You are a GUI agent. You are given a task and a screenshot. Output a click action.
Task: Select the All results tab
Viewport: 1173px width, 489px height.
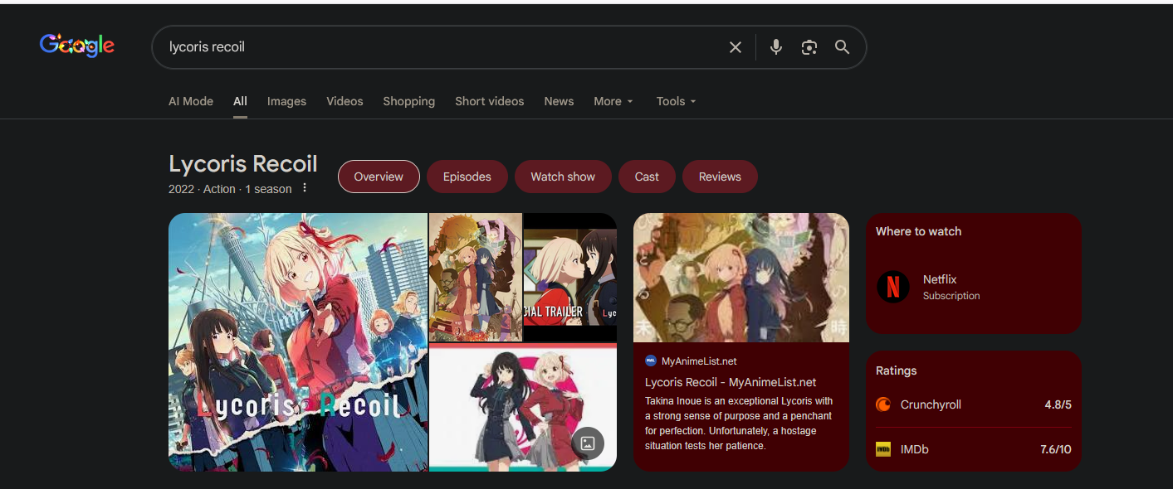click(x=240, y=101)
